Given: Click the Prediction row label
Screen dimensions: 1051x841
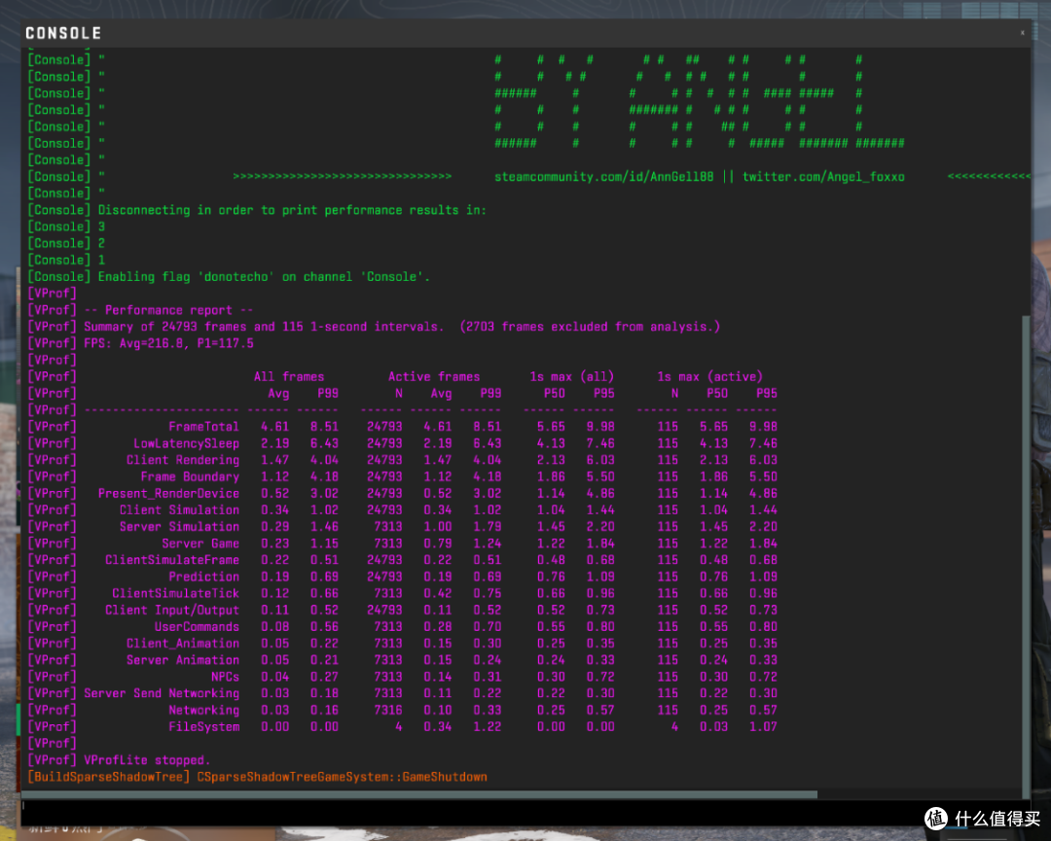Looking at the screenshot, I should pyautogui.click(x=203, y=577).
